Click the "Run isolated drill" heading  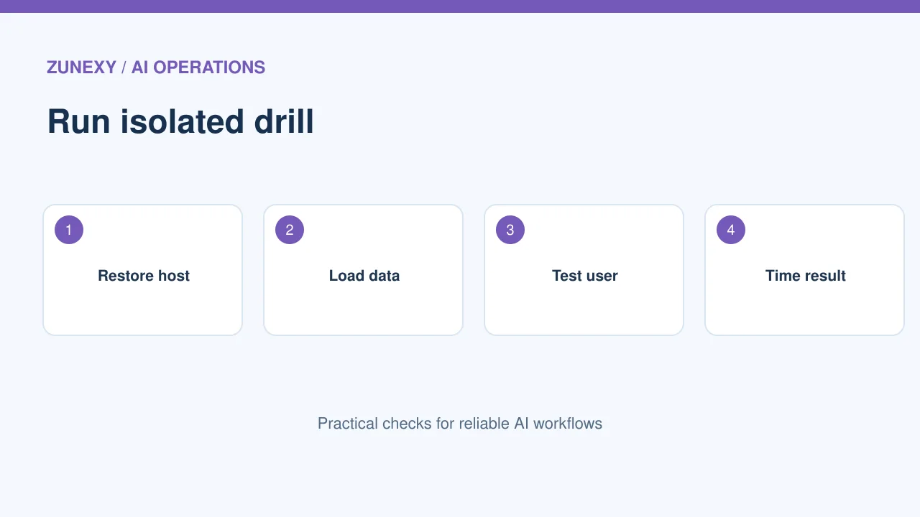[180, 121]
